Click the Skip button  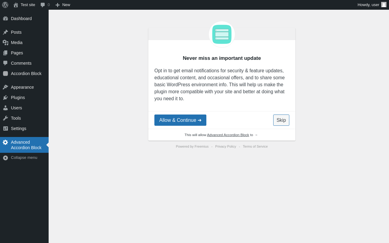[281, 120]
